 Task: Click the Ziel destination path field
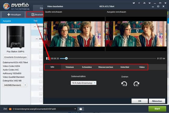tap(43, 109)
